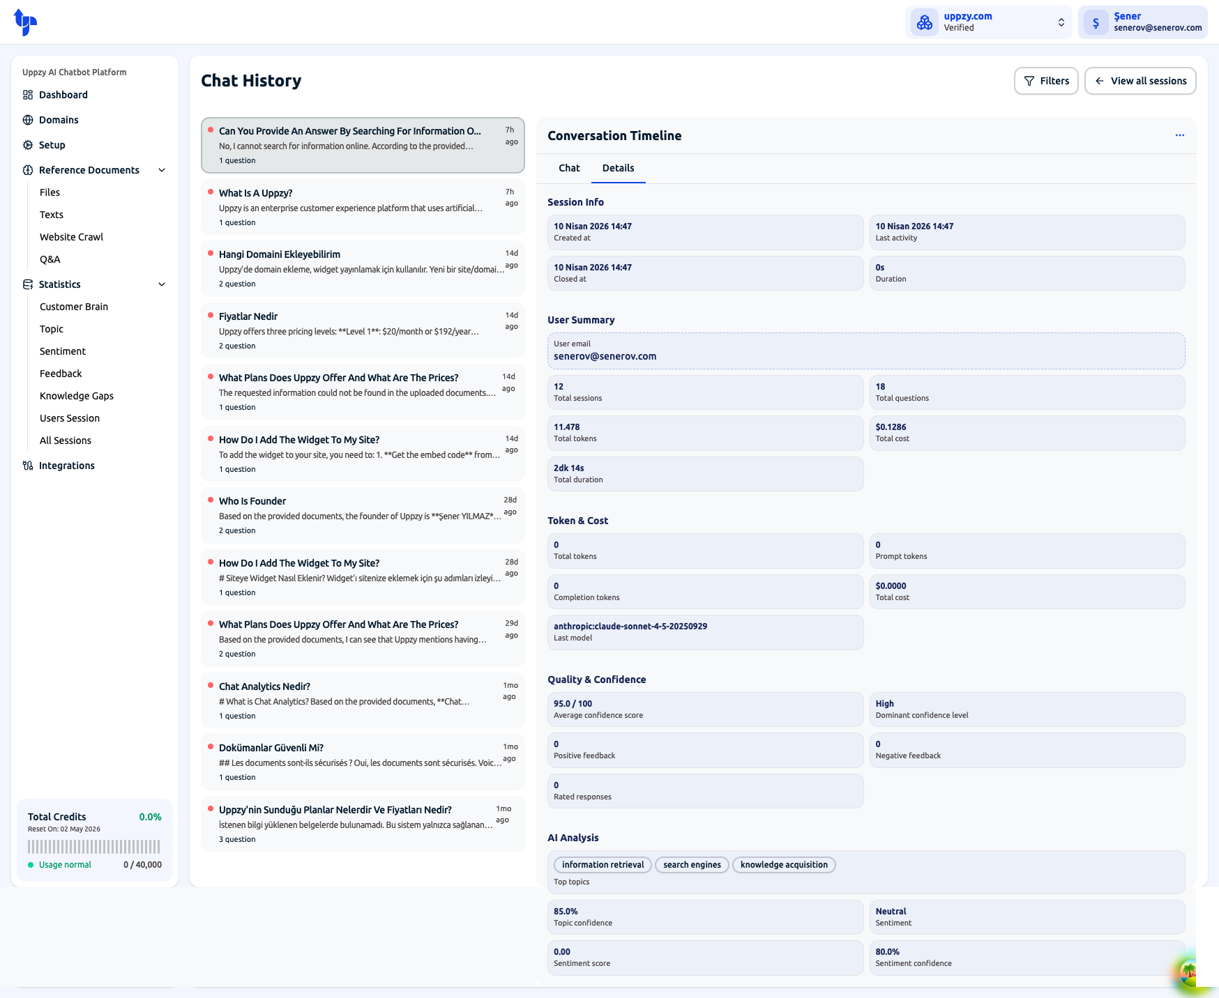Click the Reference Documents book icon

[x=28, y=170]
